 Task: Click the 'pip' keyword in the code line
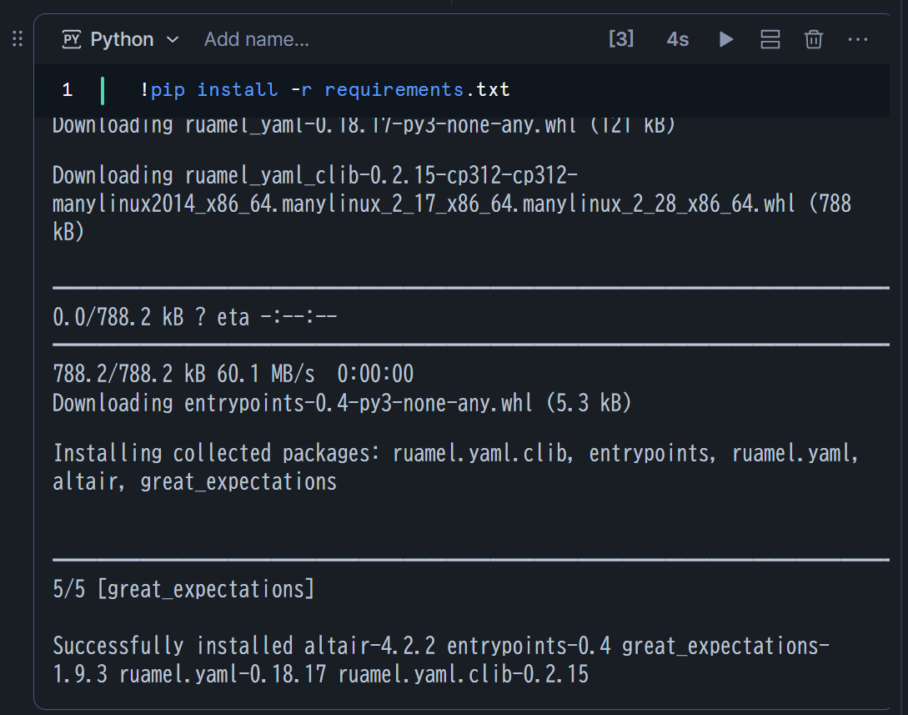click(x=168, y=89)
